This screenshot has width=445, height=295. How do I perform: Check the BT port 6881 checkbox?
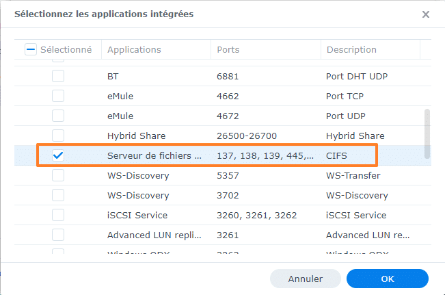click(58, 76)
